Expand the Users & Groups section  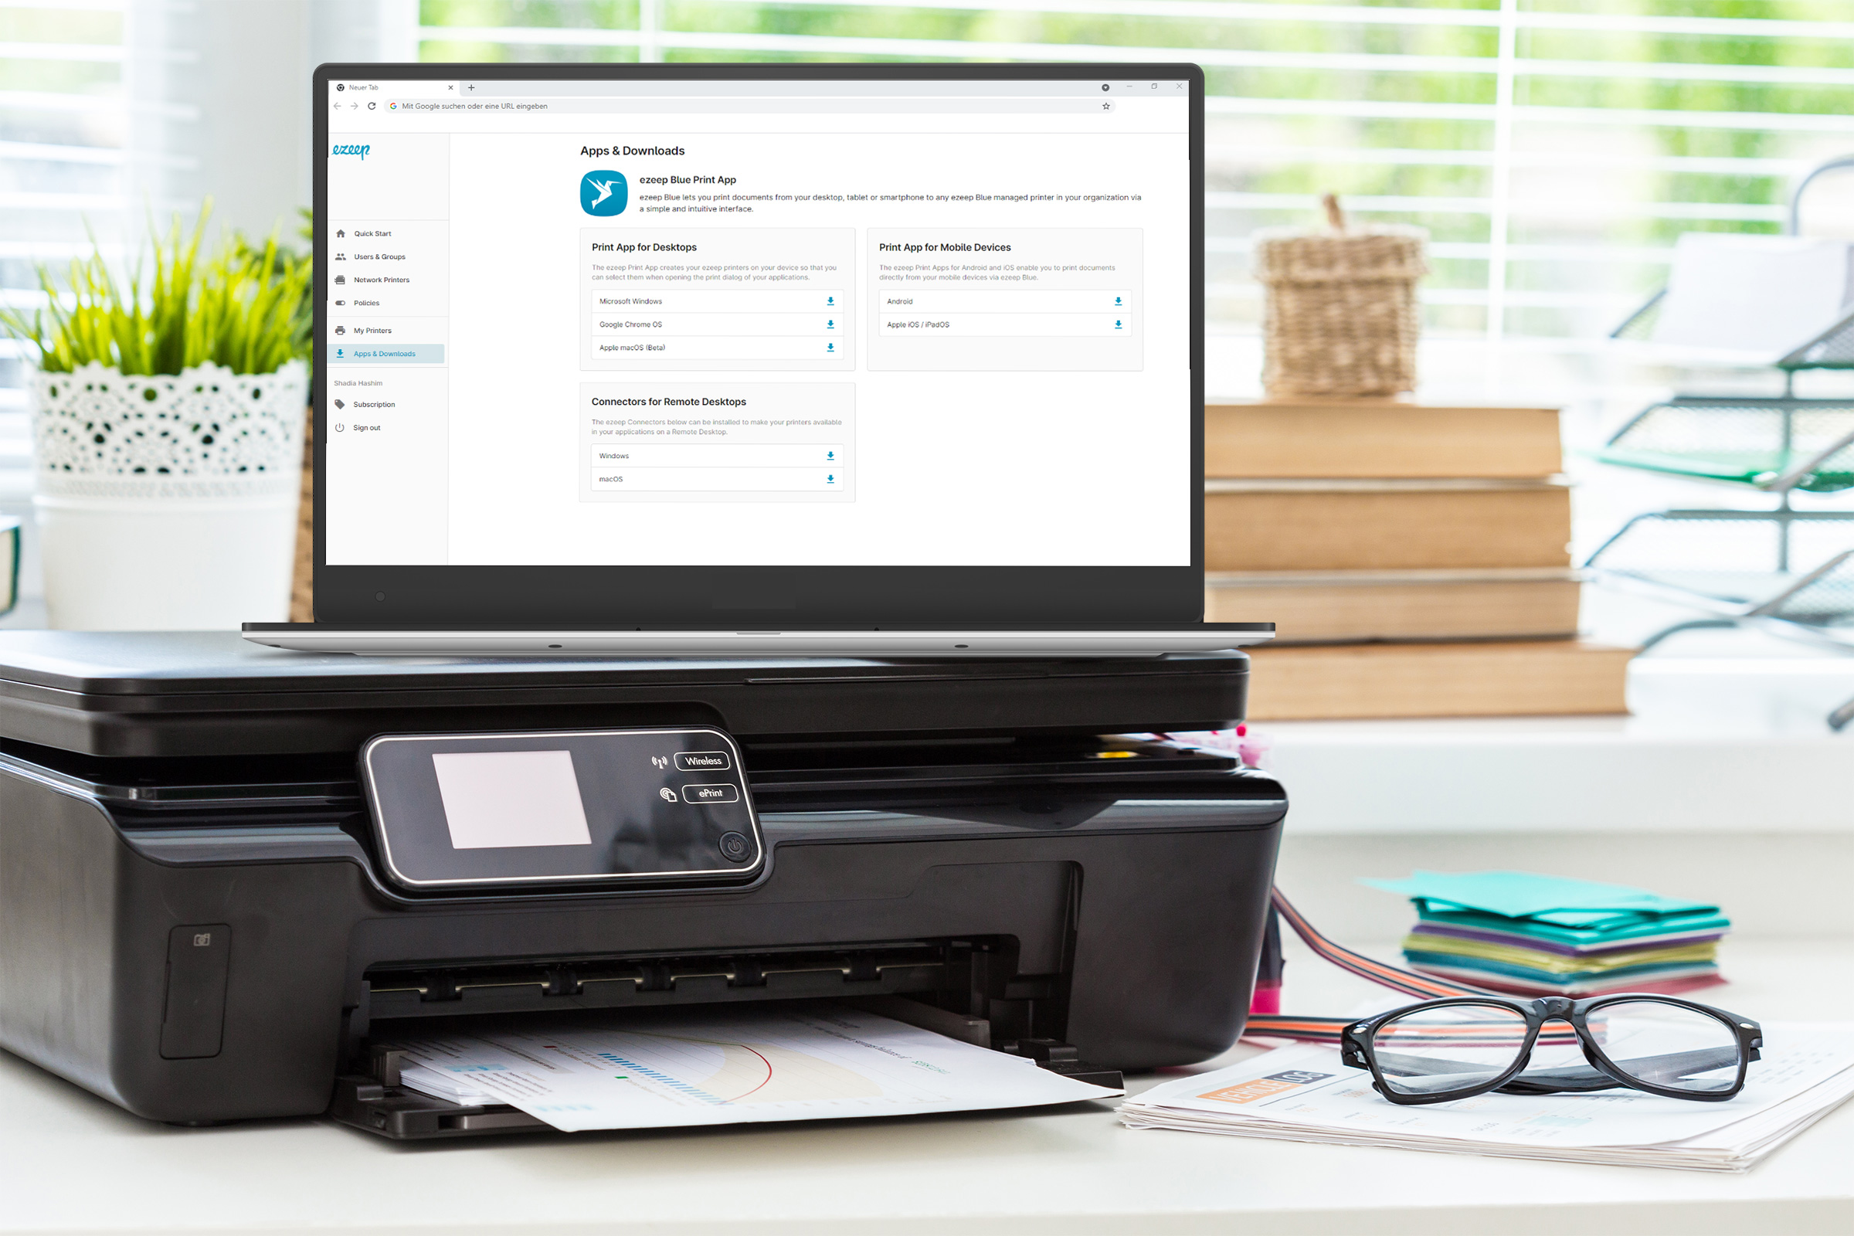coord(381,256)
